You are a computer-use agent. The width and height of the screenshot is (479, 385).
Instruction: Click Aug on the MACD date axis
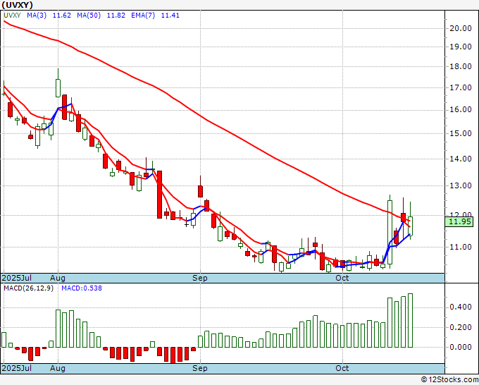click(x=58, y=368)
